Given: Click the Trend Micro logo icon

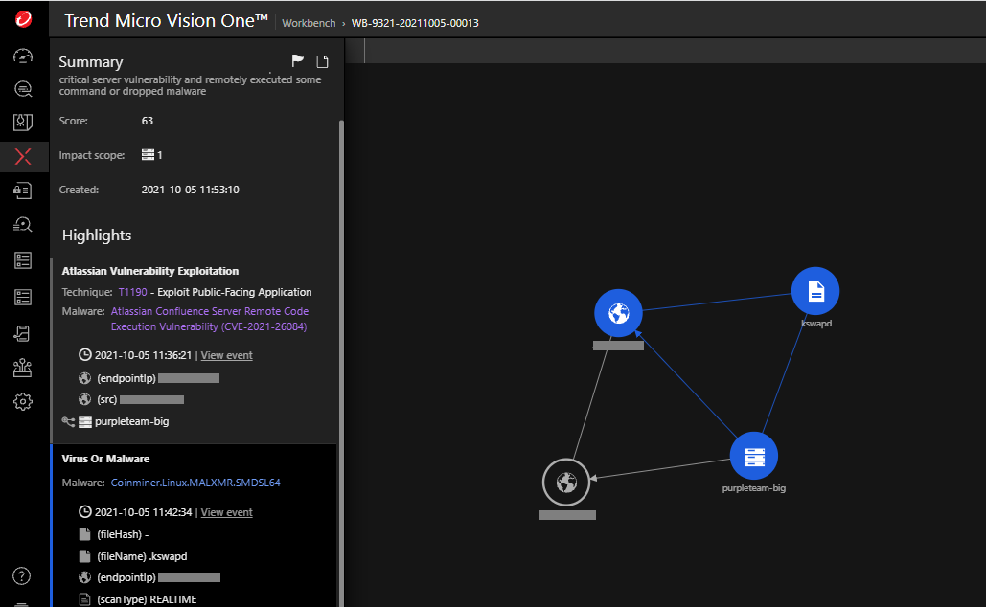Looking at the screenshot, I should 24,19.
